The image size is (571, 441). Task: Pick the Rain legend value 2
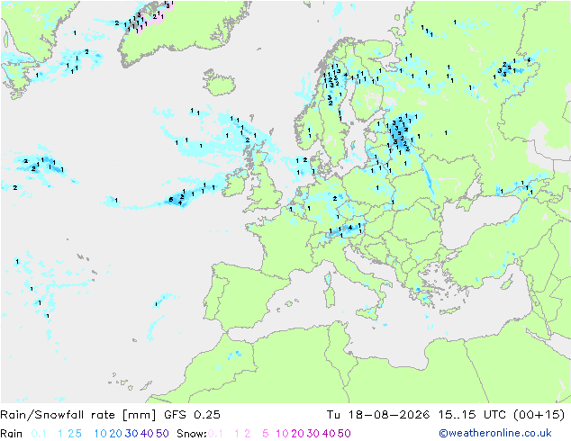70,434
